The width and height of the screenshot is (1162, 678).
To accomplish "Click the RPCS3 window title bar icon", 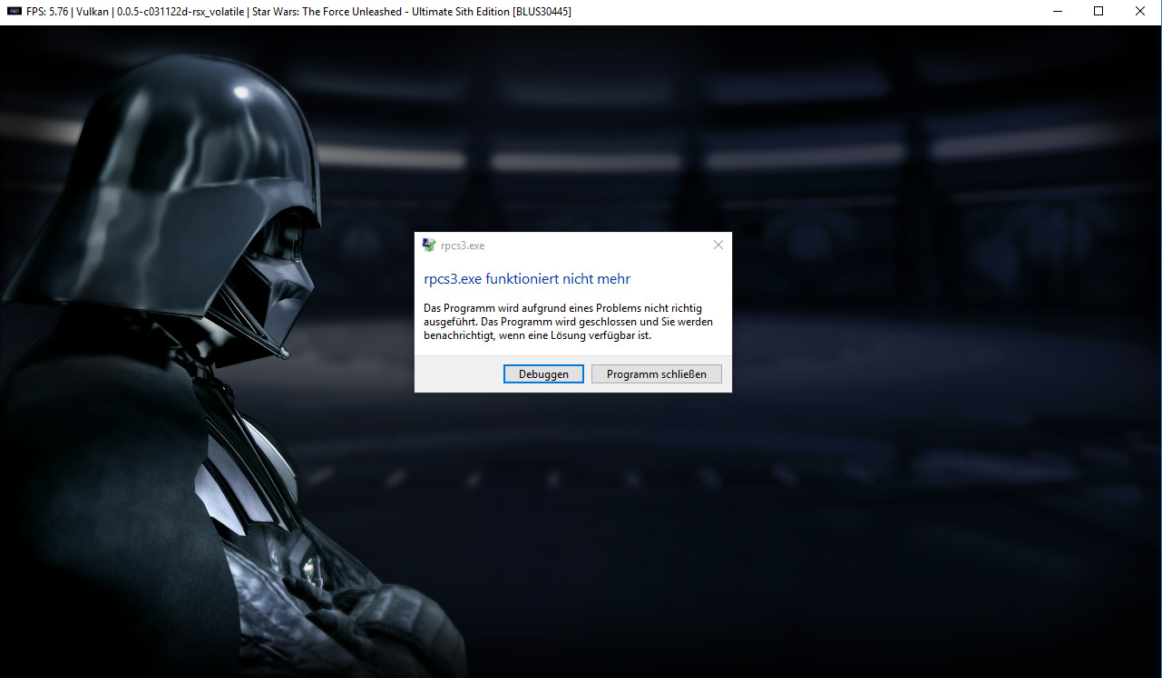I will (14, 12).
